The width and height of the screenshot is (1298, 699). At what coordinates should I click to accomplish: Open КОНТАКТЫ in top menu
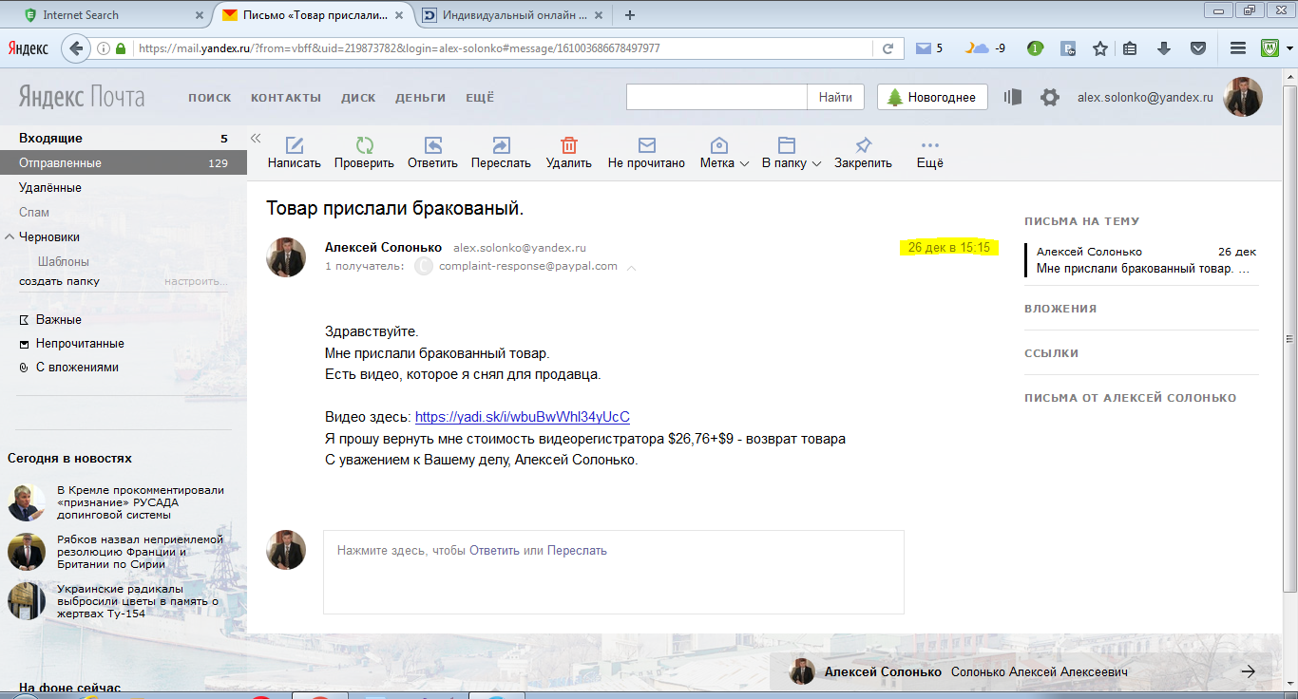286,98
